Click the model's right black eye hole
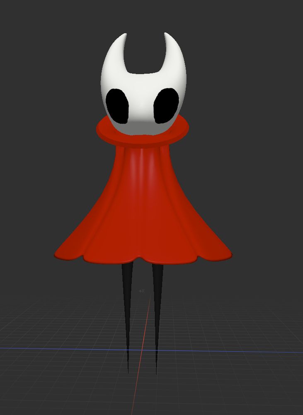 point(166,105)
